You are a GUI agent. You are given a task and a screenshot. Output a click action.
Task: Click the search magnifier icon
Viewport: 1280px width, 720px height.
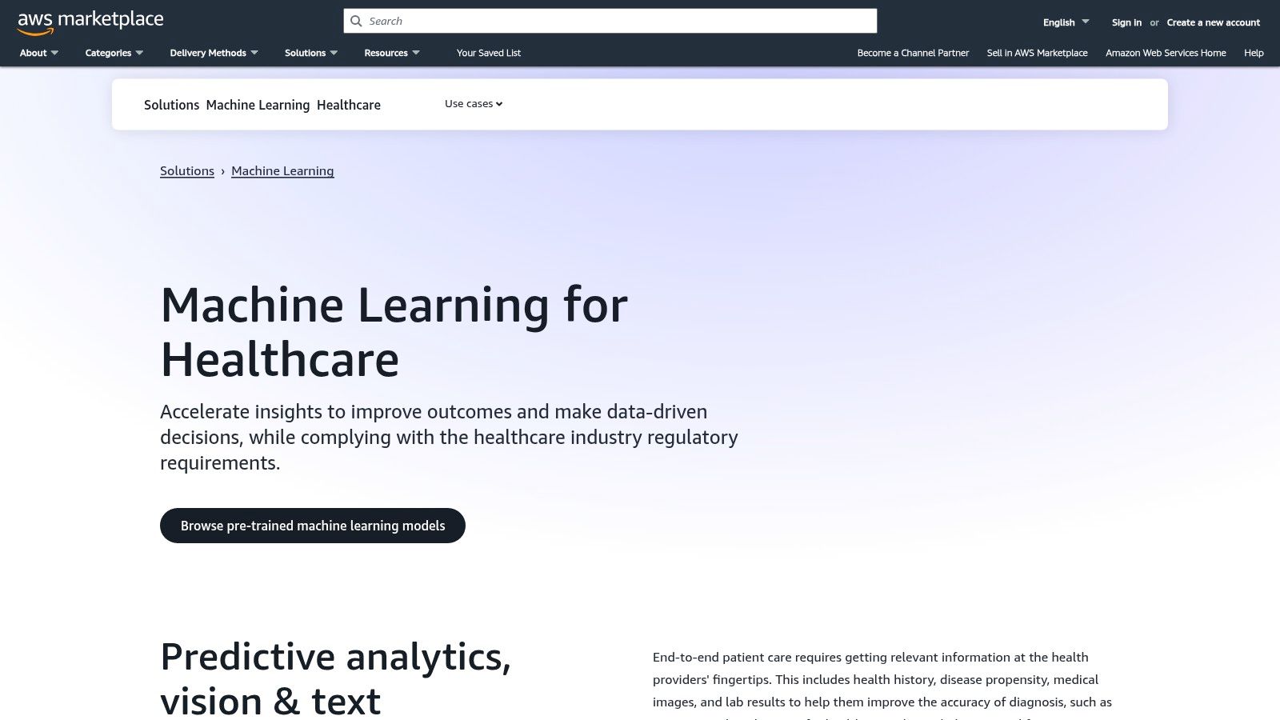pyautogui.click(x=356, y=21)
